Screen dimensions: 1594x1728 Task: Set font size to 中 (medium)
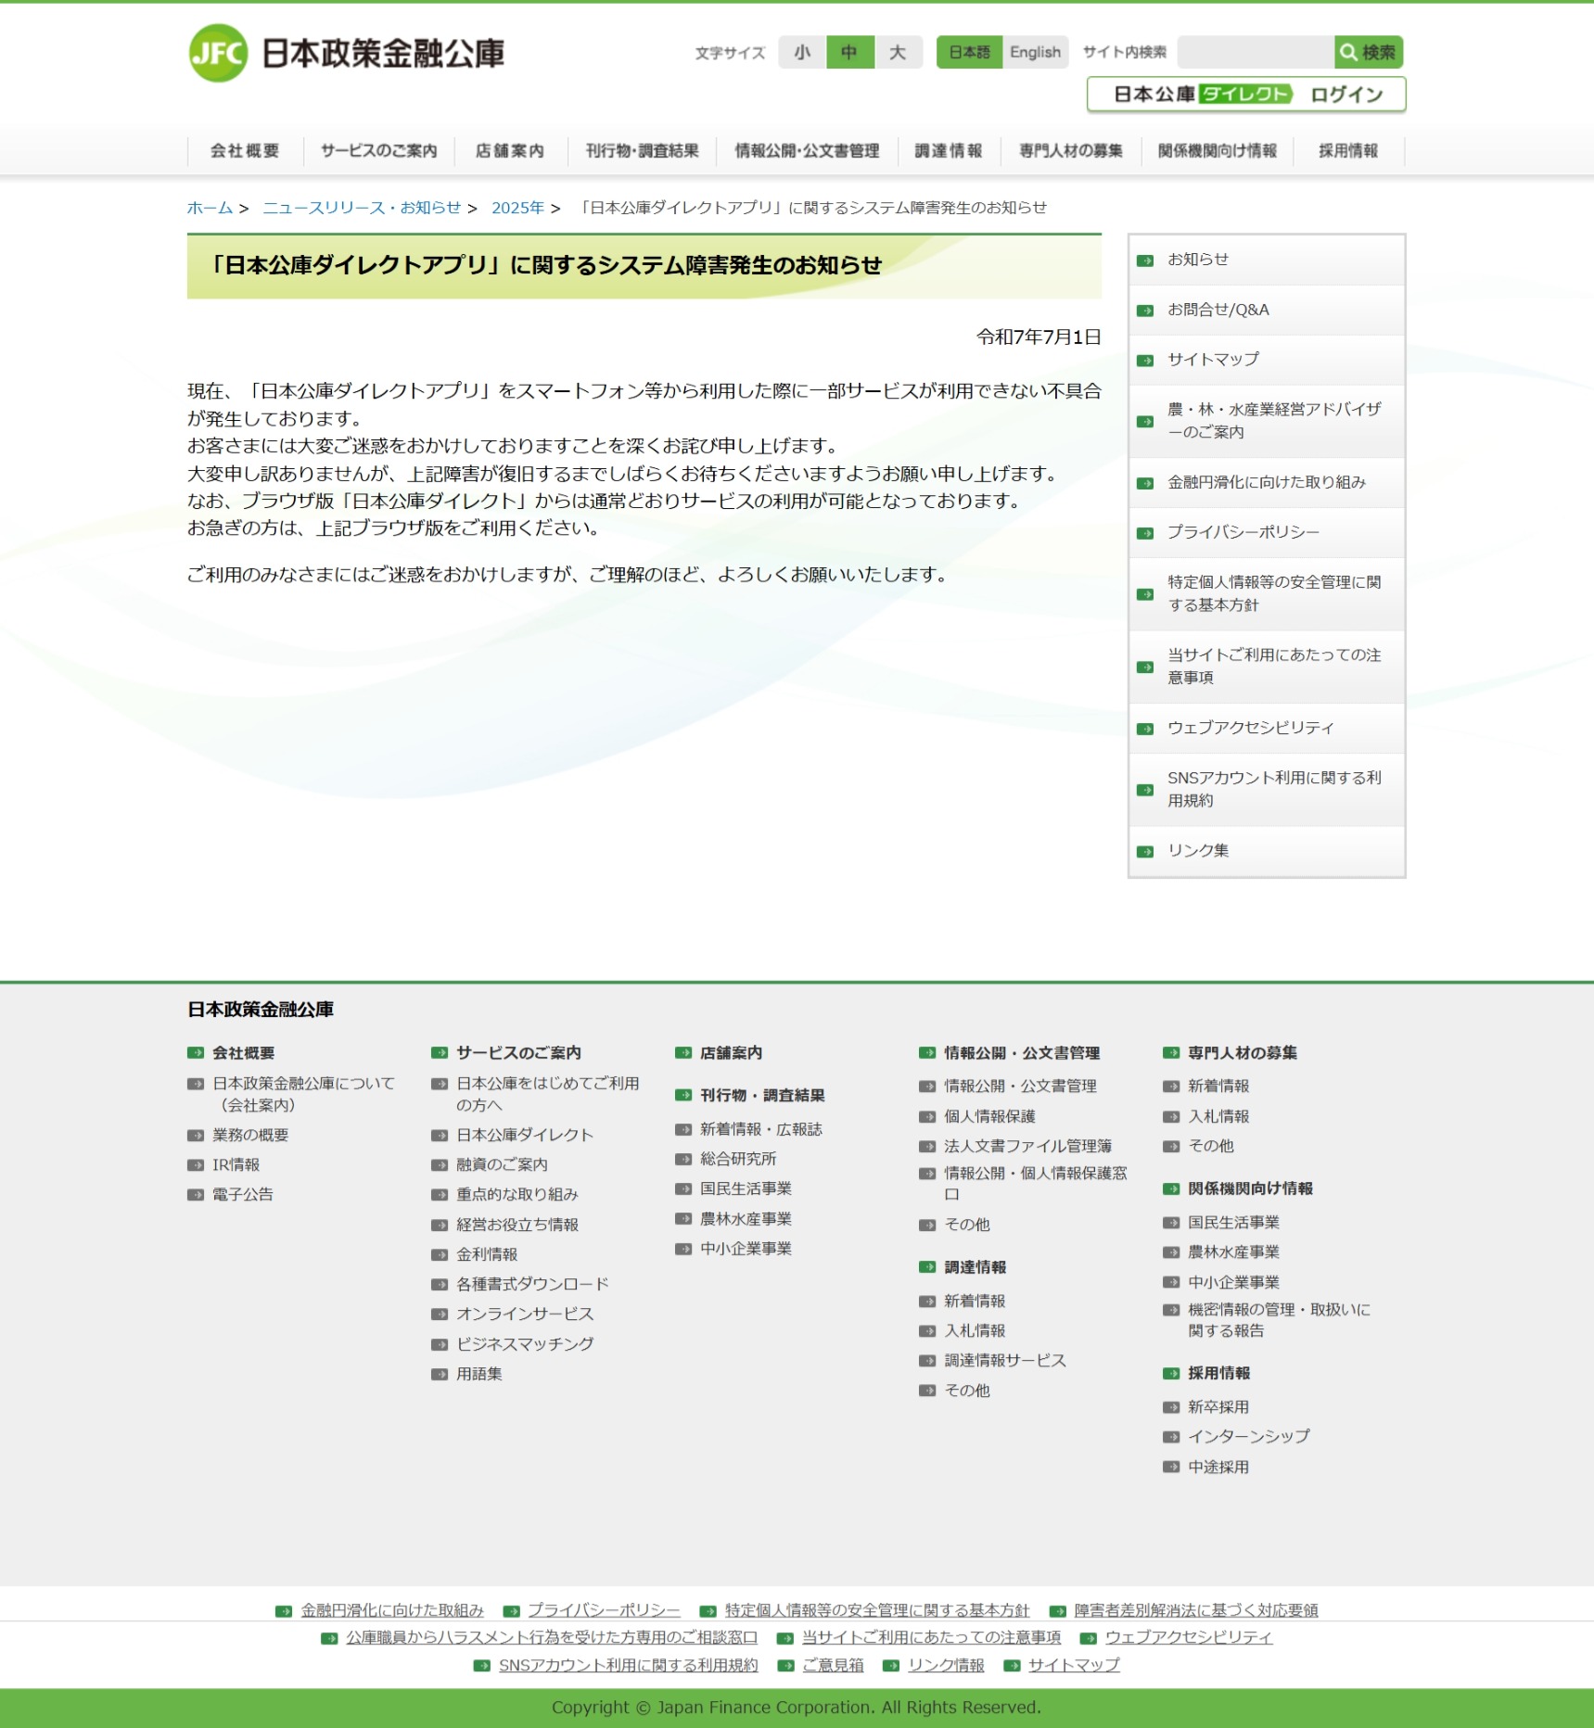849,52
